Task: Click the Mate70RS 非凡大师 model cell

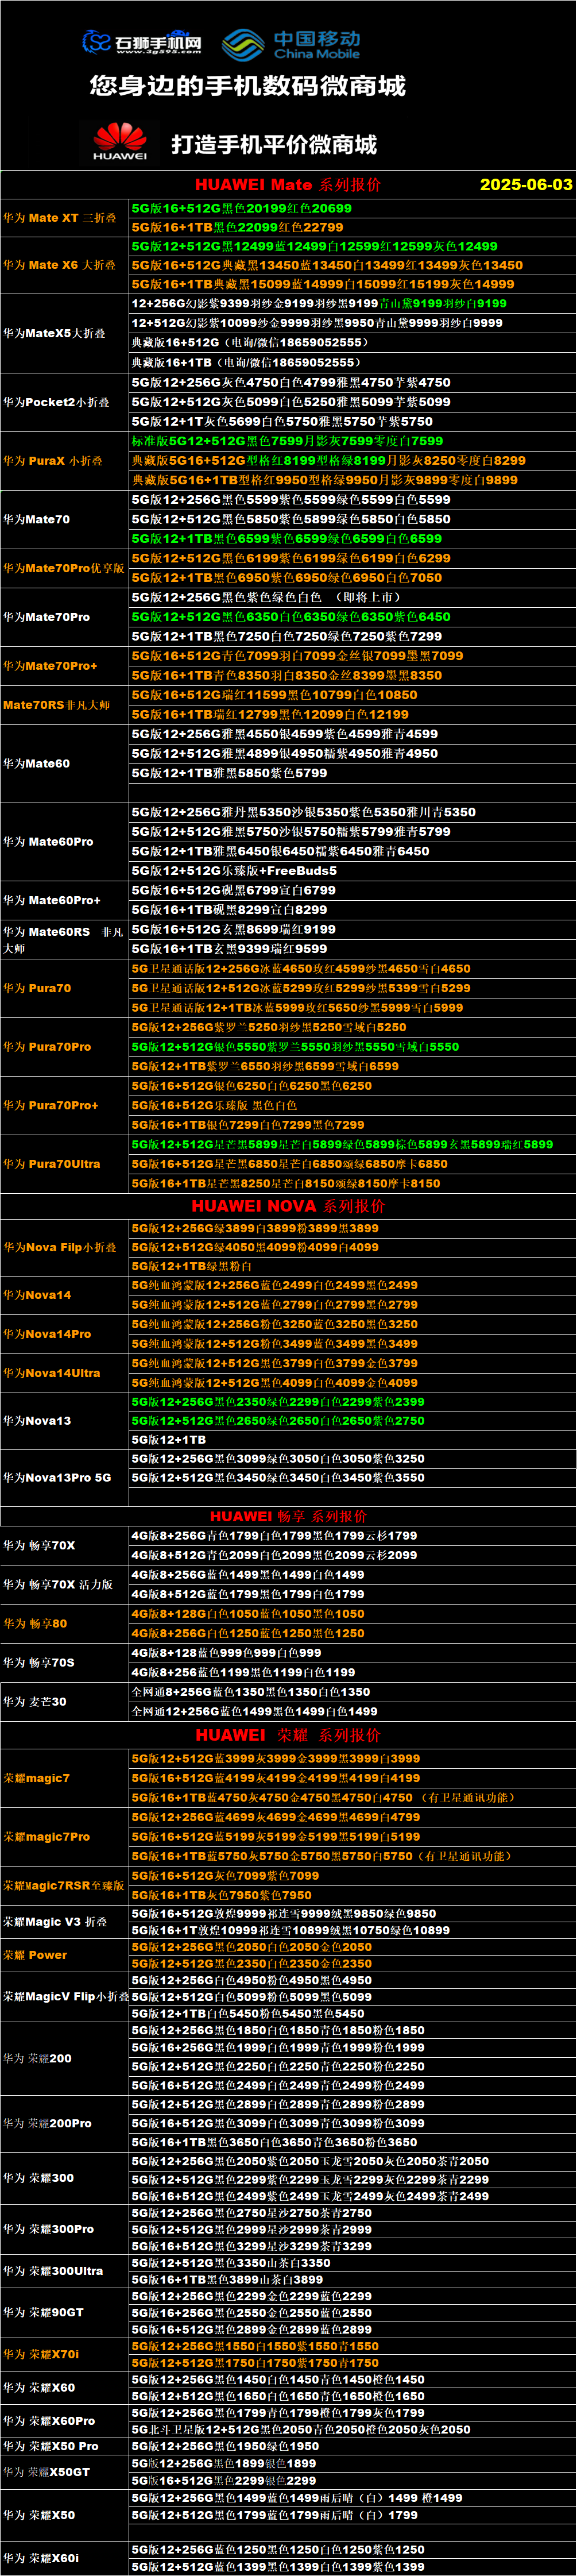Action: pyautogui.click(x=65, y=705)
